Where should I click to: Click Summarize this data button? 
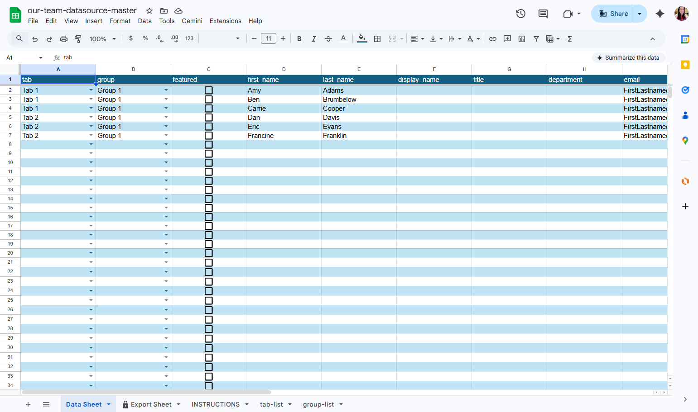(x=628, y=58)
